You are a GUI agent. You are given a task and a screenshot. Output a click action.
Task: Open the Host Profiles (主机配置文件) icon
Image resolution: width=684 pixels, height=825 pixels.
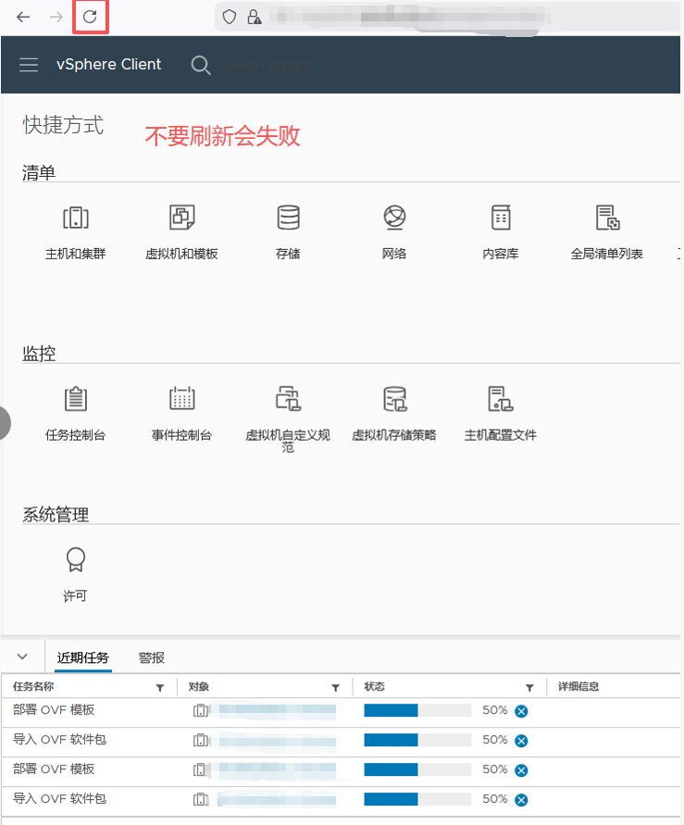tap(501, 399)
